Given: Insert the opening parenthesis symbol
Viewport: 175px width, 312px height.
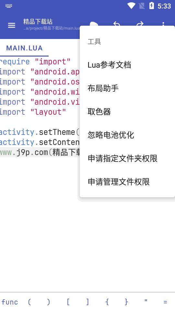Looking at the screenshot, I should (29, 302).
